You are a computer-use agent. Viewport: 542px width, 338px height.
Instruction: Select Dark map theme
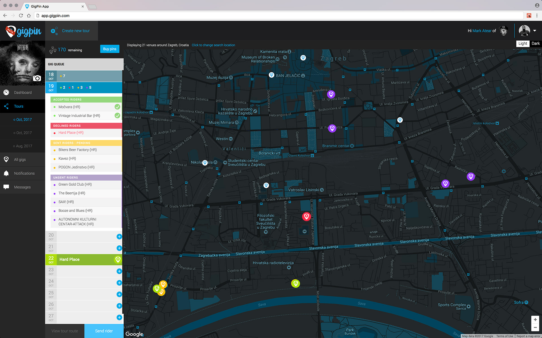[x=536, y=43]
